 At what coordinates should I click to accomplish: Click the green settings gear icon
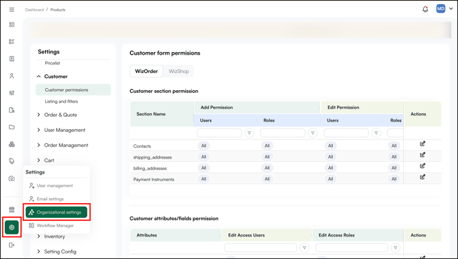[12, 227]
